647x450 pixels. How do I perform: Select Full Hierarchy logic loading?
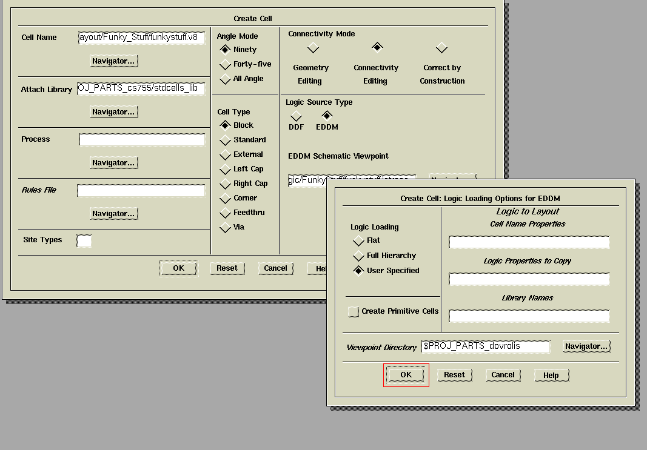pyautogui.click(x=358, y=256)
